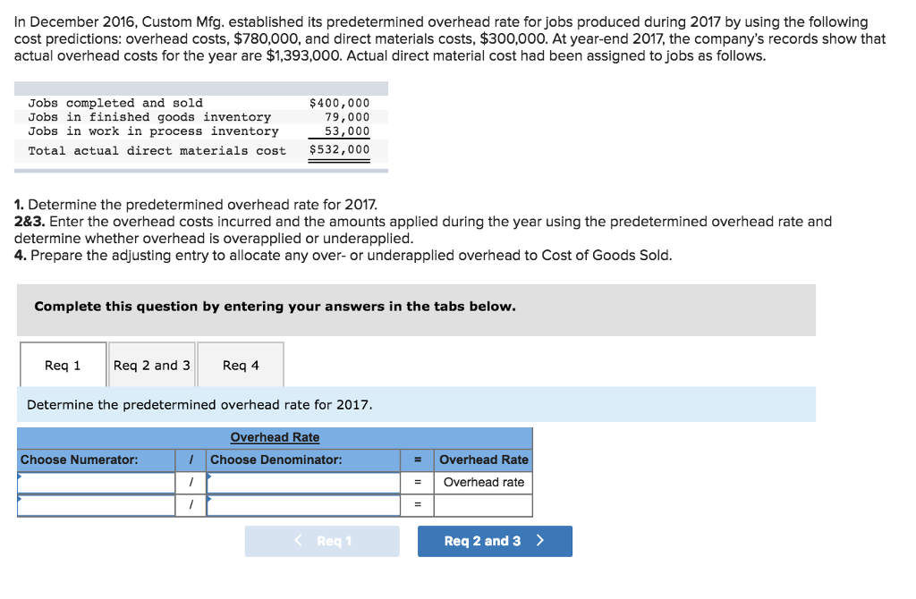The image size is (916, 599).
Task: Click the dropdown triangle in the first numerator cell
Action: pyautogui.click(x=21, y=477)
